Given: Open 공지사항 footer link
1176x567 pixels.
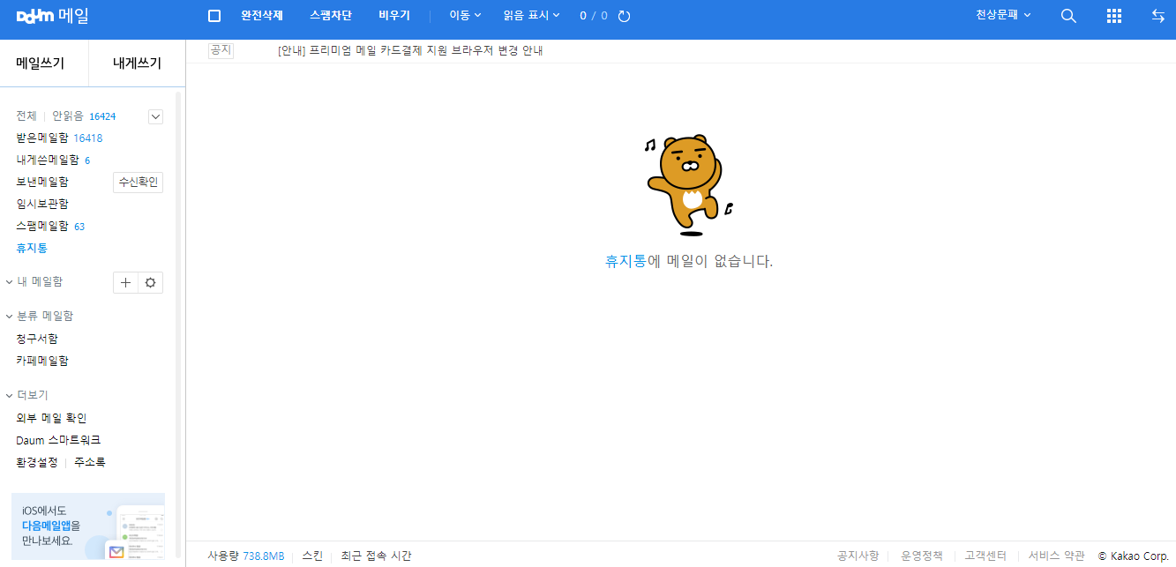Looking at the screenshot, I should coord(858,556).
